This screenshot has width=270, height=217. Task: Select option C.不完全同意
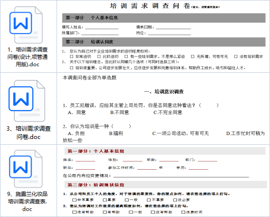[x=168, y=113]
